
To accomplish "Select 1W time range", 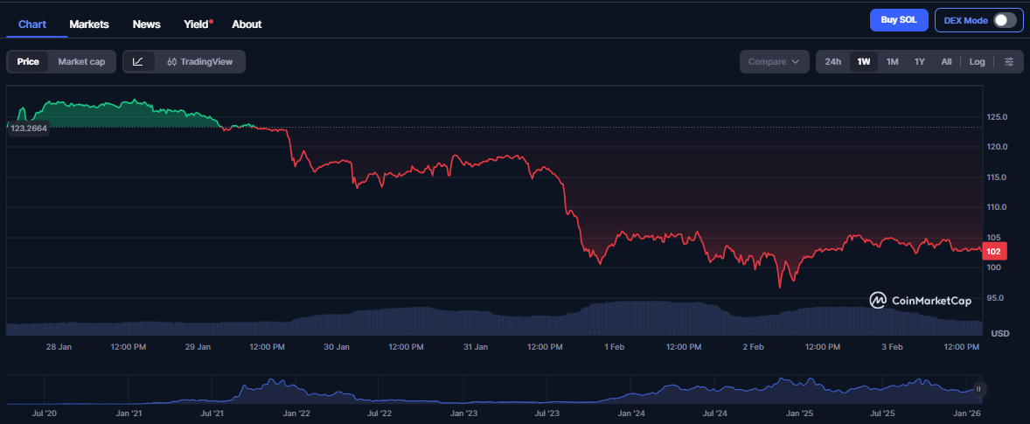I will (x=864, y=62).
